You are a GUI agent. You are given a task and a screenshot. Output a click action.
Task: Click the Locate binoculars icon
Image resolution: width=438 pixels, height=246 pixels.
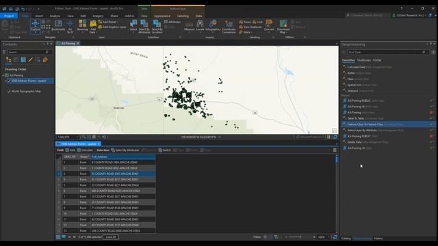pyautogui.click(x=200, y=26)
